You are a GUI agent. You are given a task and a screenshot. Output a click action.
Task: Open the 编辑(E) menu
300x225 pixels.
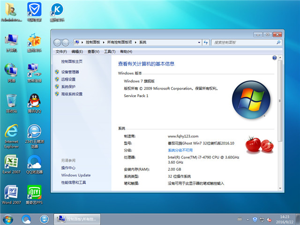(77, 52)
